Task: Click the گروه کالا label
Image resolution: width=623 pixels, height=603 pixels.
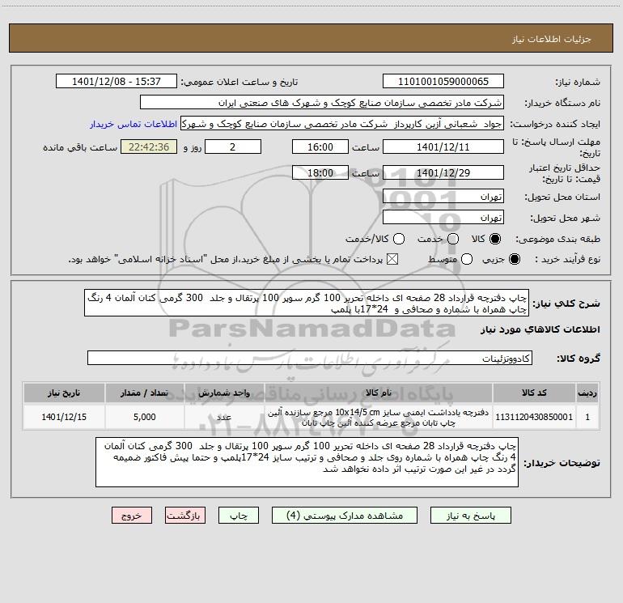Action: click(x=578, y=359)
